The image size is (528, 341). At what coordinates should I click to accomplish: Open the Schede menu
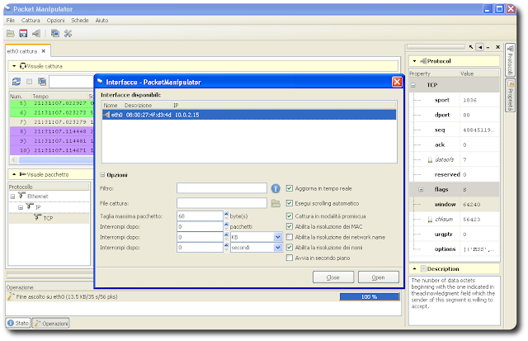pos(80,20)
